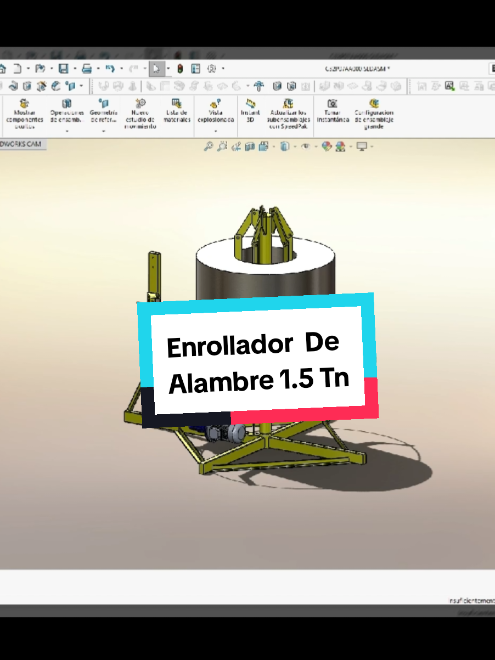Open dropdown under Vista explosionada
The height and width of the screenshot is (660, 495).
click(215, 132)
